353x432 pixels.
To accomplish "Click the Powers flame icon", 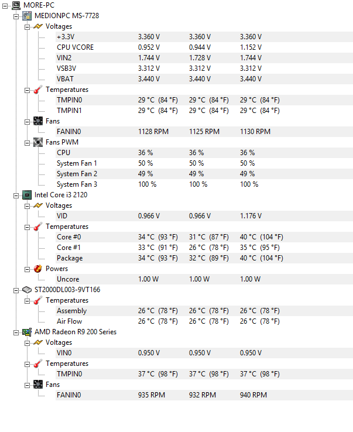I will pyautogui.click(x=37, y=269).
